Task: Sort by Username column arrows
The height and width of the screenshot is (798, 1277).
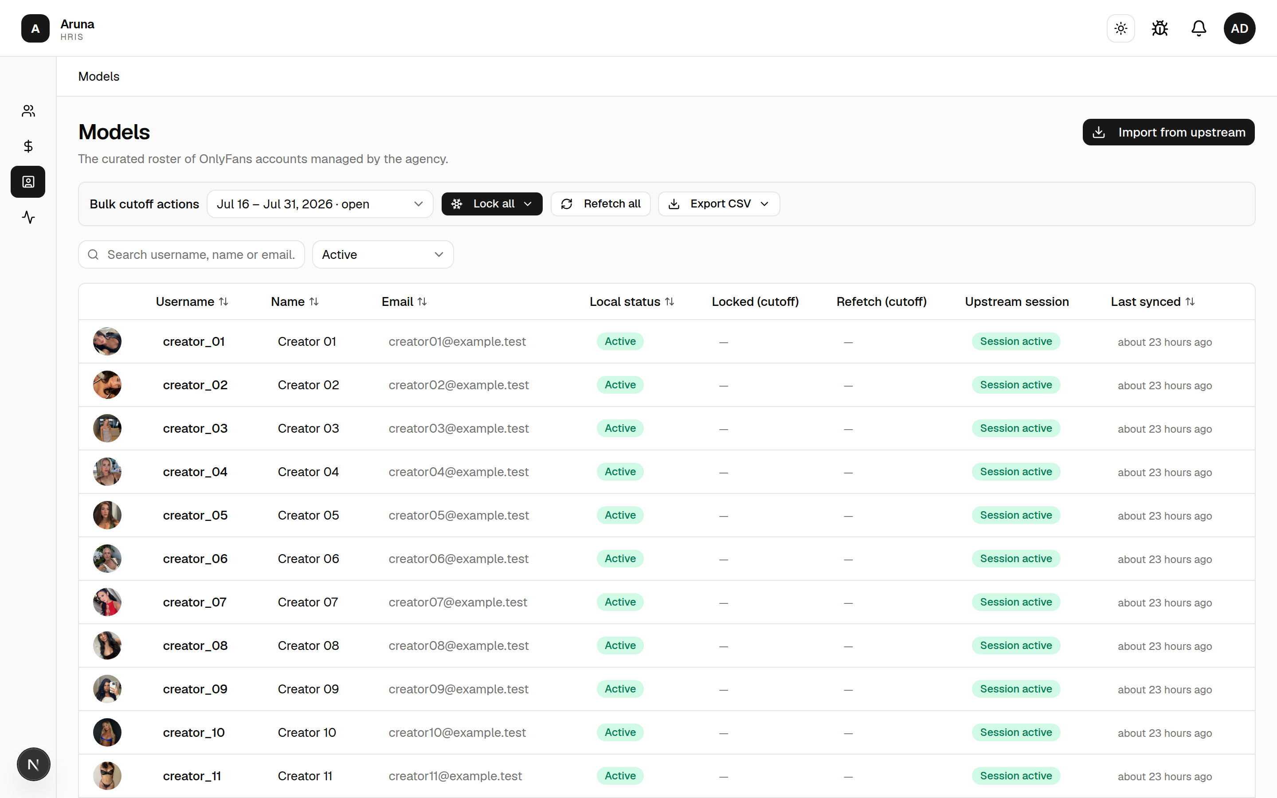Action: 224,301
